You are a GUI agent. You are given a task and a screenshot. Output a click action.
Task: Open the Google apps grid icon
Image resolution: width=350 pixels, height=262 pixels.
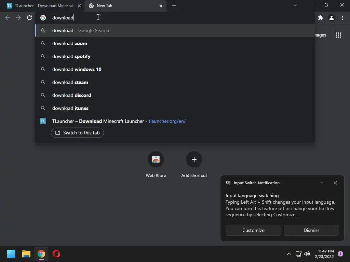tap(338, 35)
